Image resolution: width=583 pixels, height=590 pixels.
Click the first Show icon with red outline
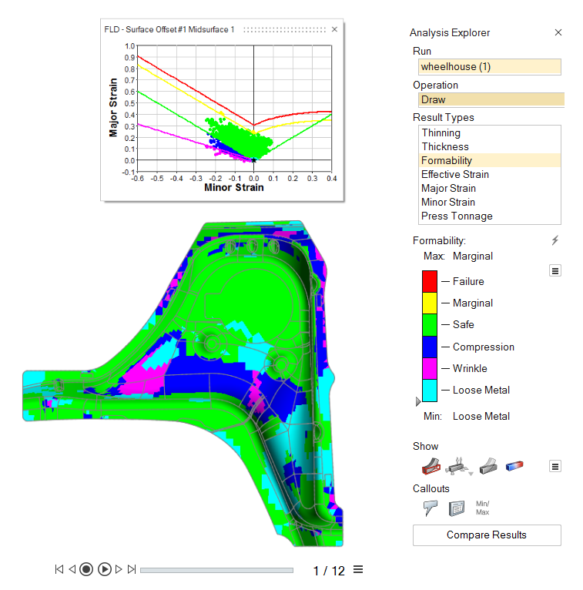pyautogui.click(x=430, y=465)
